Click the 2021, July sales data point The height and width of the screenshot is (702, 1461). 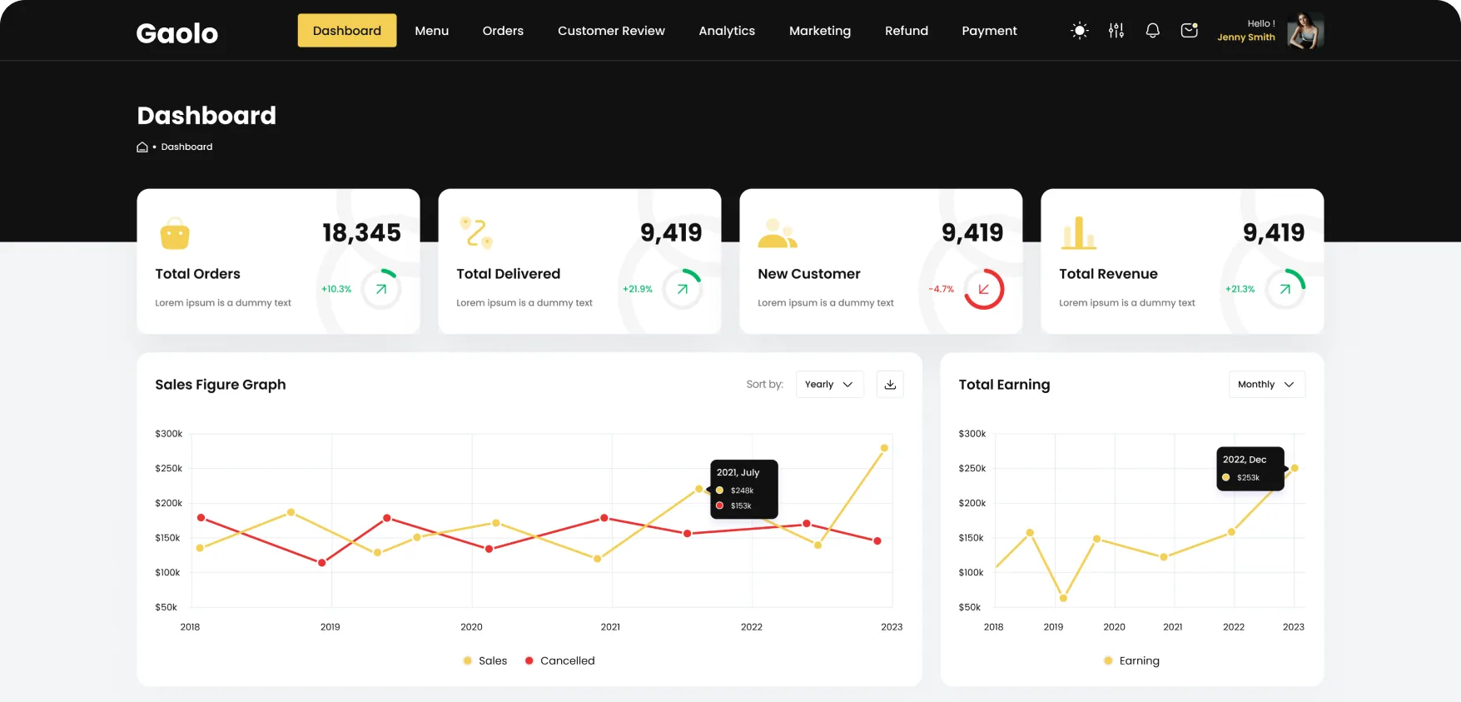coord(699,489)
